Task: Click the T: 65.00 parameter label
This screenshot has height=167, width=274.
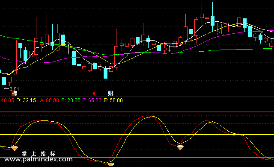Action: (92, 100)
